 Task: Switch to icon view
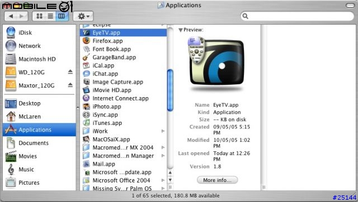pyautogui.click(x=39, y=16)
